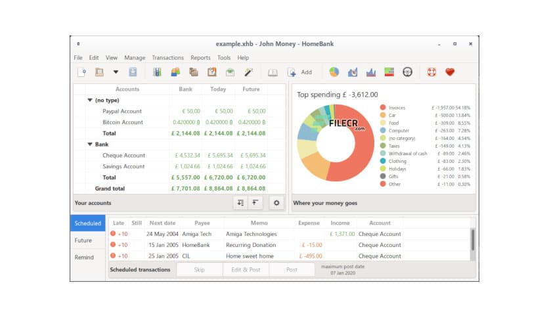This screenshot has height=318, width=549.
Task: Open the Help menu
Action: tap(243, 57)
